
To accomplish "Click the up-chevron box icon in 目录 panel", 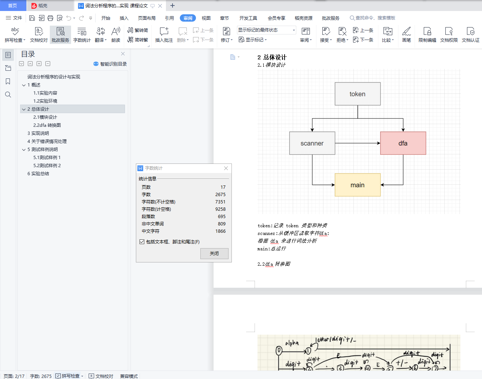I will tap(30, 64).
